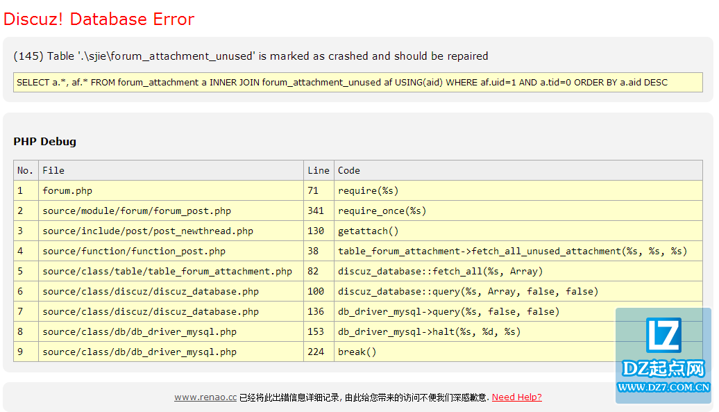Click line number 136
Viewport: 719px width, 412px height.
tap(319, 311)
